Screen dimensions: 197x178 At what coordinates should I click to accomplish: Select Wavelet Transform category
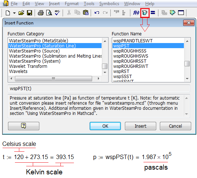55,66
